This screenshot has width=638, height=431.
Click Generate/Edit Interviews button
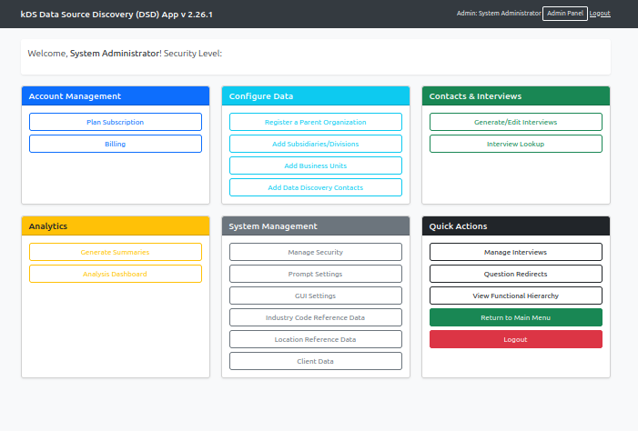coord(515,122)
